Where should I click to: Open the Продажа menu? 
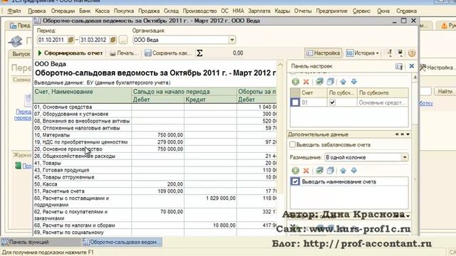click(149, 11)
